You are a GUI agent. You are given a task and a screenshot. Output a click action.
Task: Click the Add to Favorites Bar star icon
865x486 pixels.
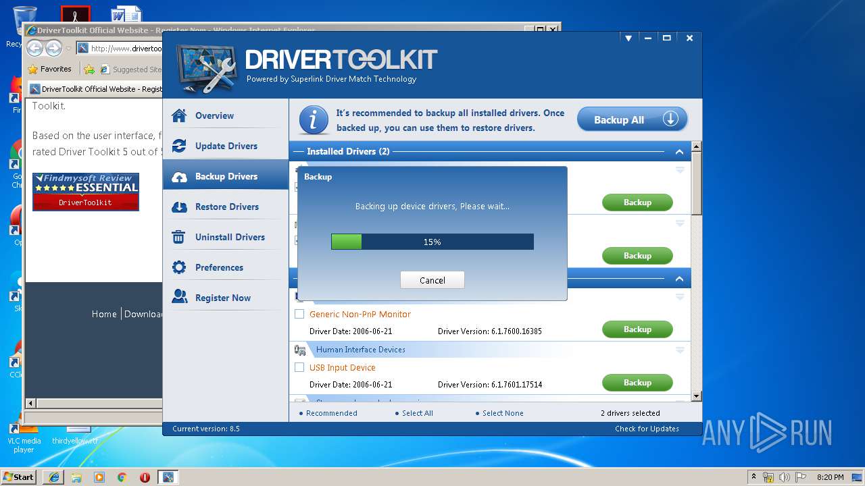89,69
